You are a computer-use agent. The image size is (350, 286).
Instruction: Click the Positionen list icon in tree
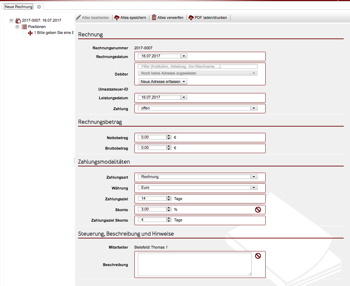pos(24,27)
